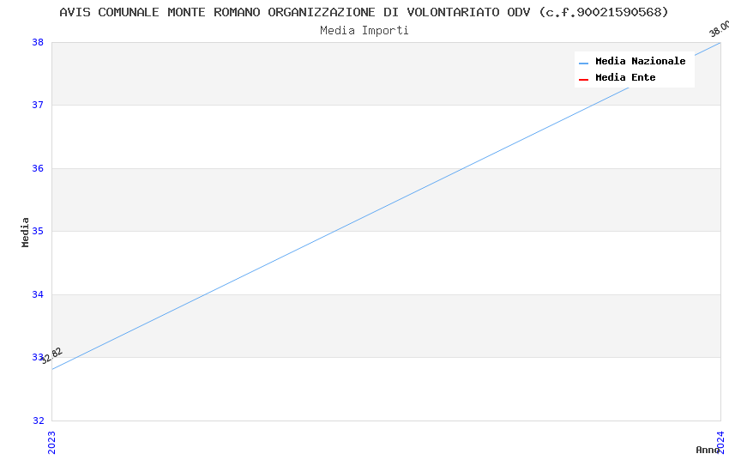Click the 'Anno' x-axis title
This screenshot has width=729, height=472.
click(708, 450)
